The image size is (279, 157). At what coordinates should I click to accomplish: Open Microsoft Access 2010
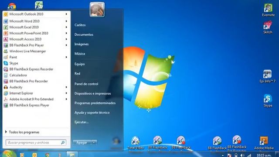pos(37,39)
